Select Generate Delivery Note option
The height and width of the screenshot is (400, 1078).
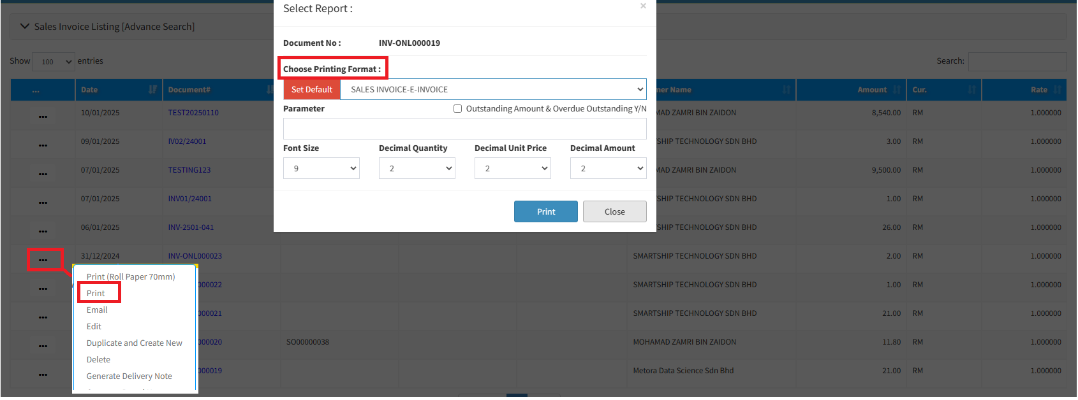[x=129, y=376]
